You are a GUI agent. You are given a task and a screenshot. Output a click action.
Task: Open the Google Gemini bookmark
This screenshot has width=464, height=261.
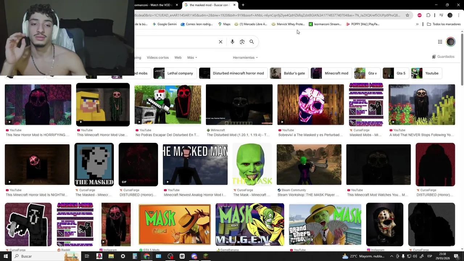165,24
